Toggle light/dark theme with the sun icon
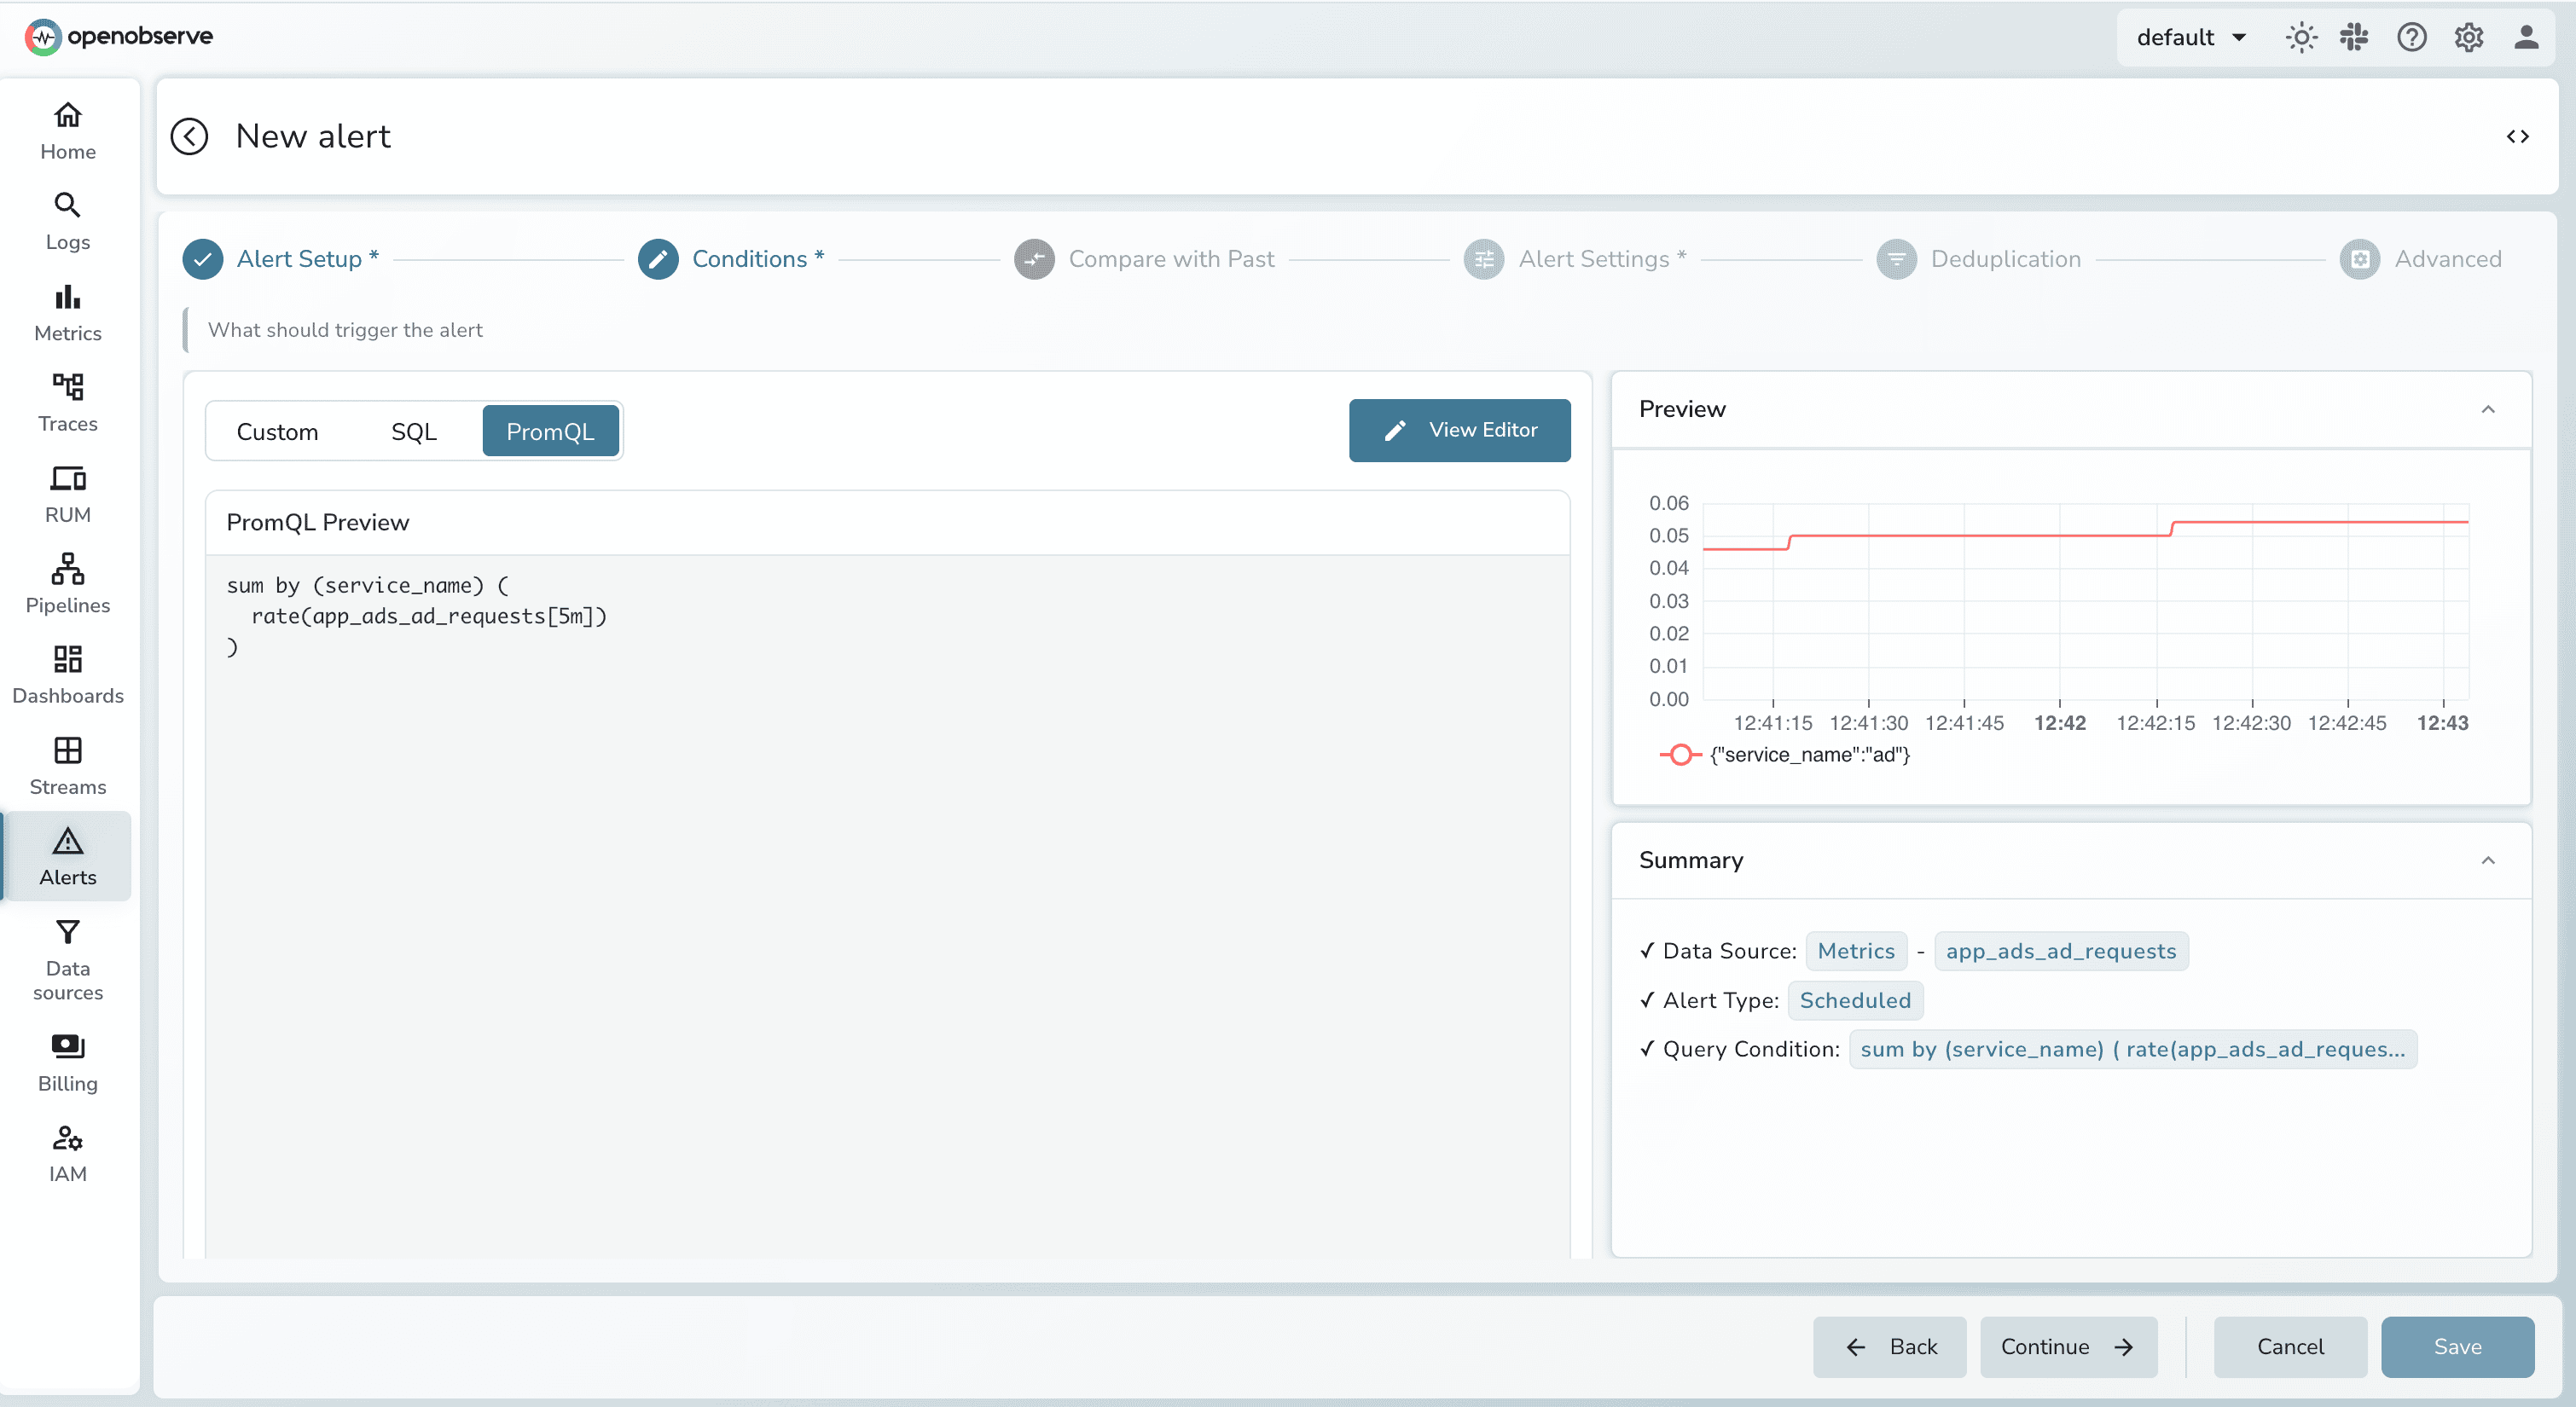Image resolution: width=2576 pixels, height=1407 pixels. 2301,37
